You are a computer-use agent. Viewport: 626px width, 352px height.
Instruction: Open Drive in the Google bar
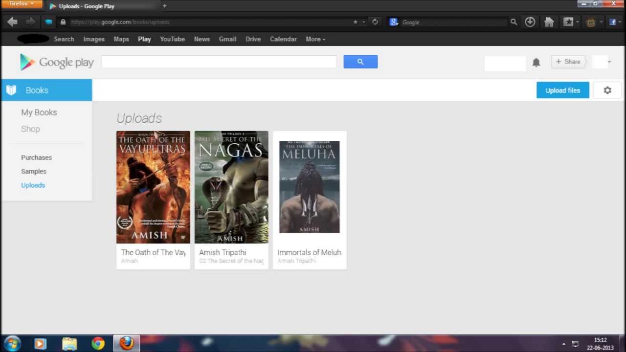(253, 39)
